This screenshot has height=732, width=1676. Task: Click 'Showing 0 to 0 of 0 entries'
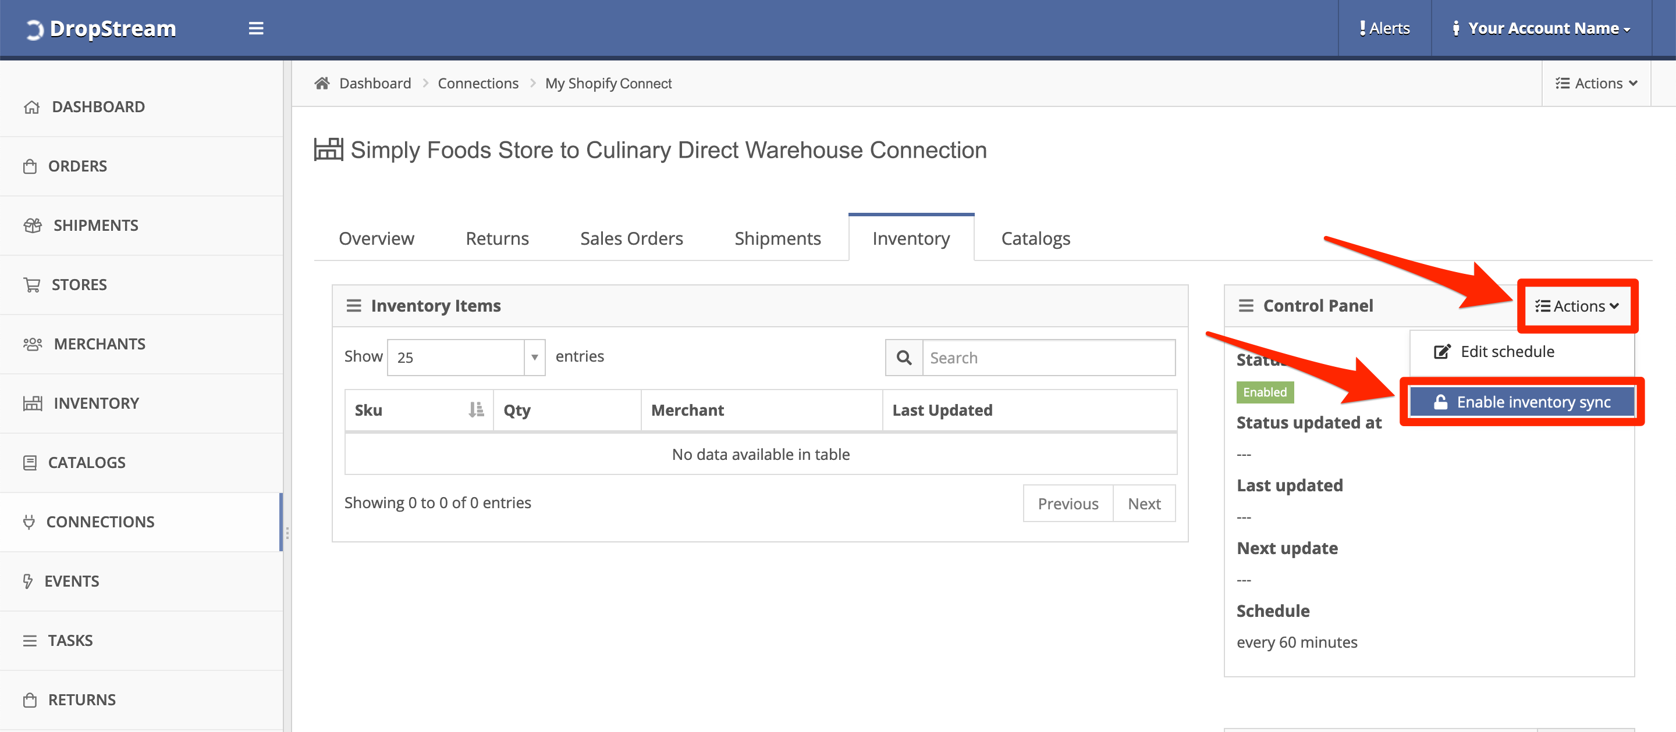(x=437, y=502)
